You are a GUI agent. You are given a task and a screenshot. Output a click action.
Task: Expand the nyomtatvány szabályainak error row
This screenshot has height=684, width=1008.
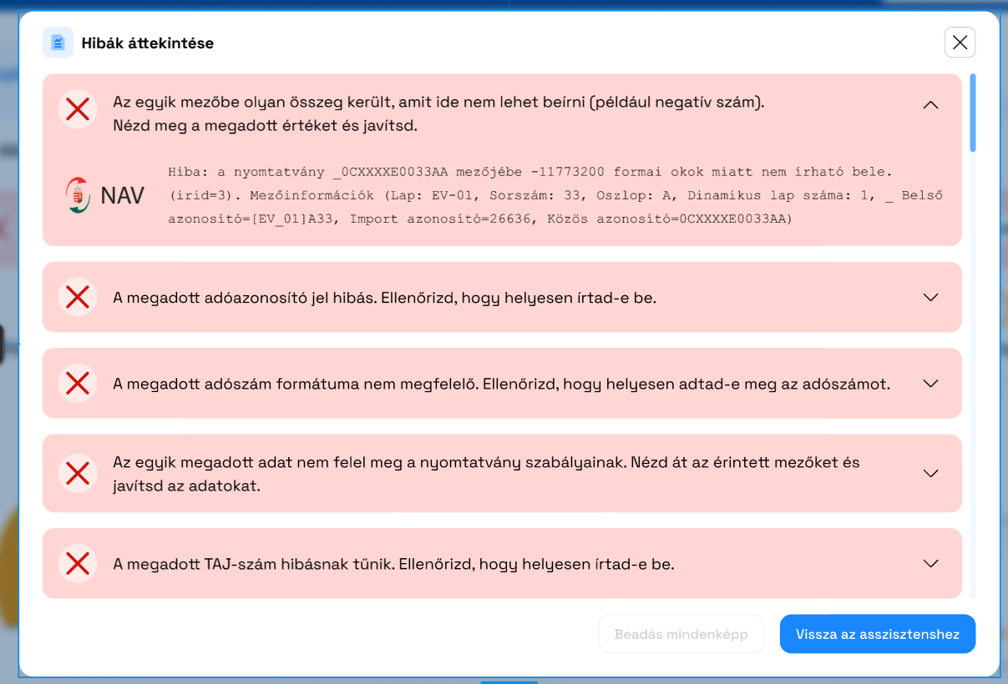(930, 473)
